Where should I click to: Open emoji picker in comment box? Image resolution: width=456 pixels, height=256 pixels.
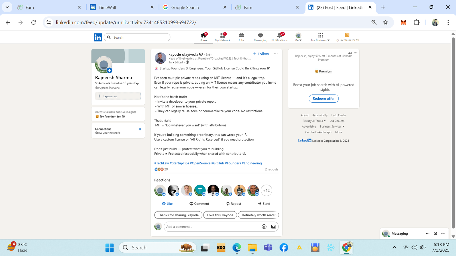pyautogui.click(x=264, y=227)
